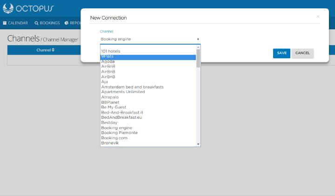Click the Octopus brand name text

point(34,8)
